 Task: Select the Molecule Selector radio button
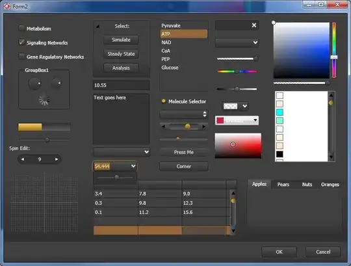(x=164, y=101)
